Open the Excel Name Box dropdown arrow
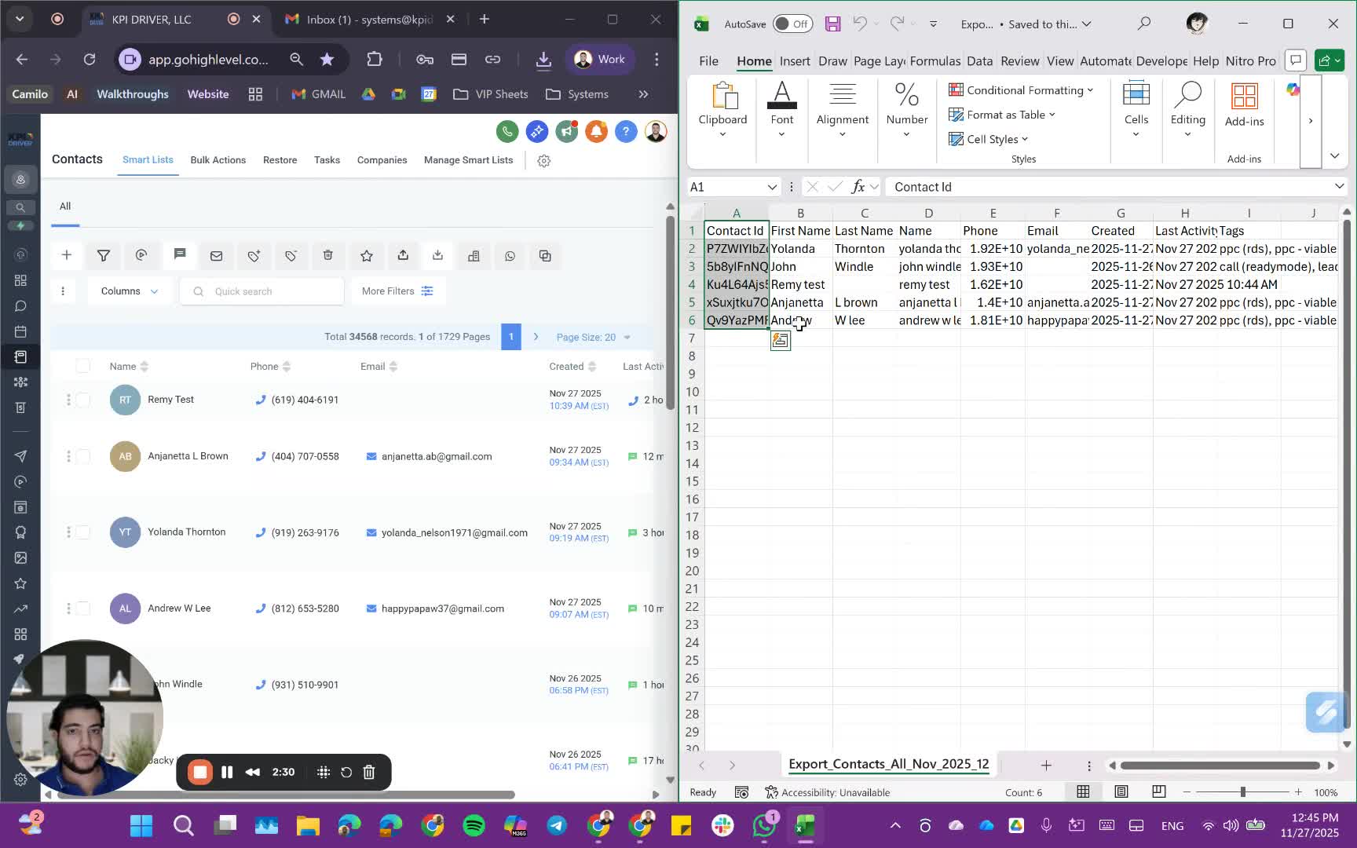This screenshot has height=848, width=1357. click(772, 187)
